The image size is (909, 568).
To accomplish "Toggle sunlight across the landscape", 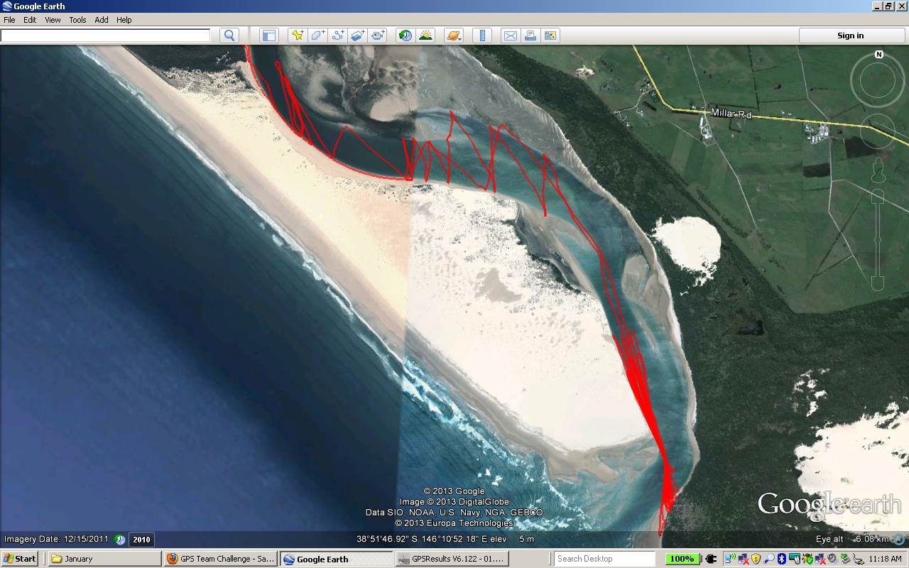I will coord(425,35).
